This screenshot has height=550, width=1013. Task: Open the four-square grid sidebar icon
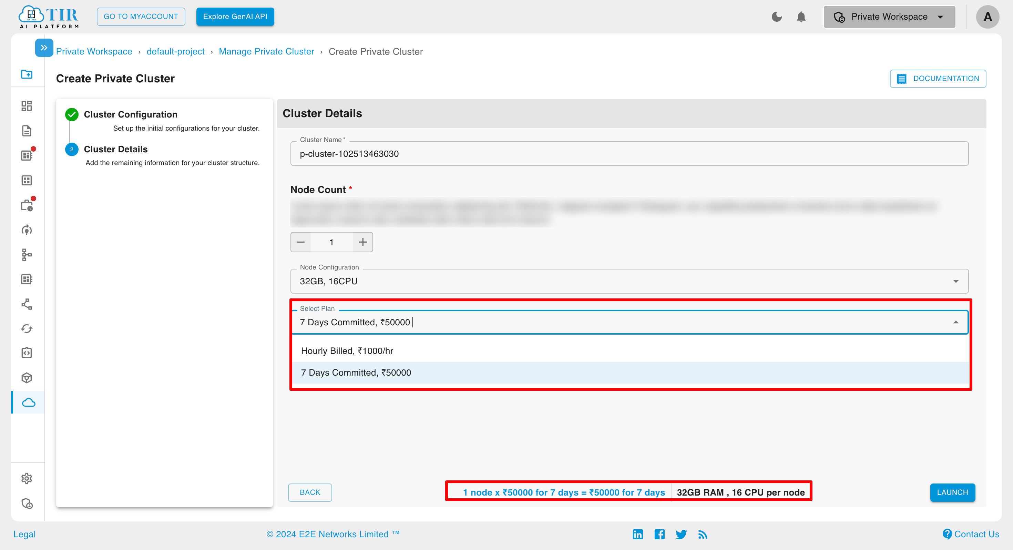(27, 180)
